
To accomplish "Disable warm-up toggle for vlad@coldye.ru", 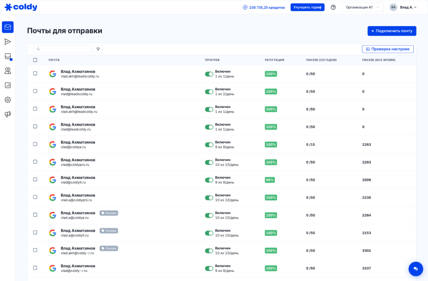I will pyautogui.click(x=209, y=145).
